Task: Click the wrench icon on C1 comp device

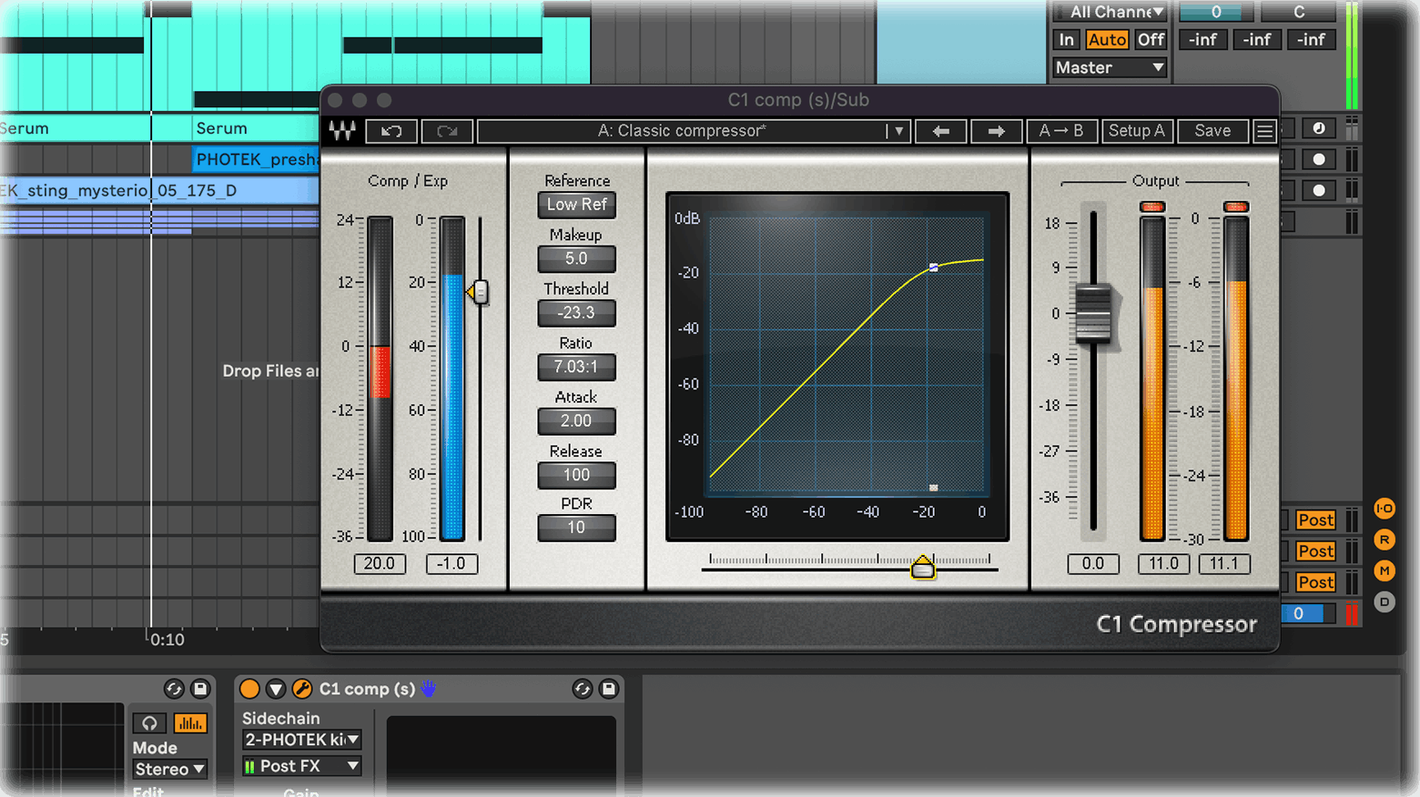Action: tap(302, 689)
